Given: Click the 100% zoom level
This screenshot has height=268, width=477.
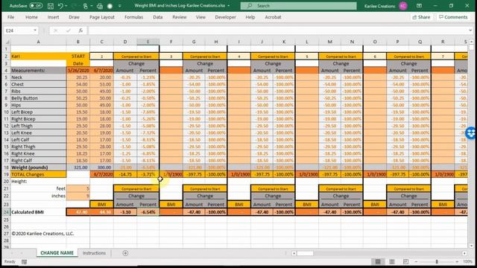Looking at the screenshot, I should [467, 261].
